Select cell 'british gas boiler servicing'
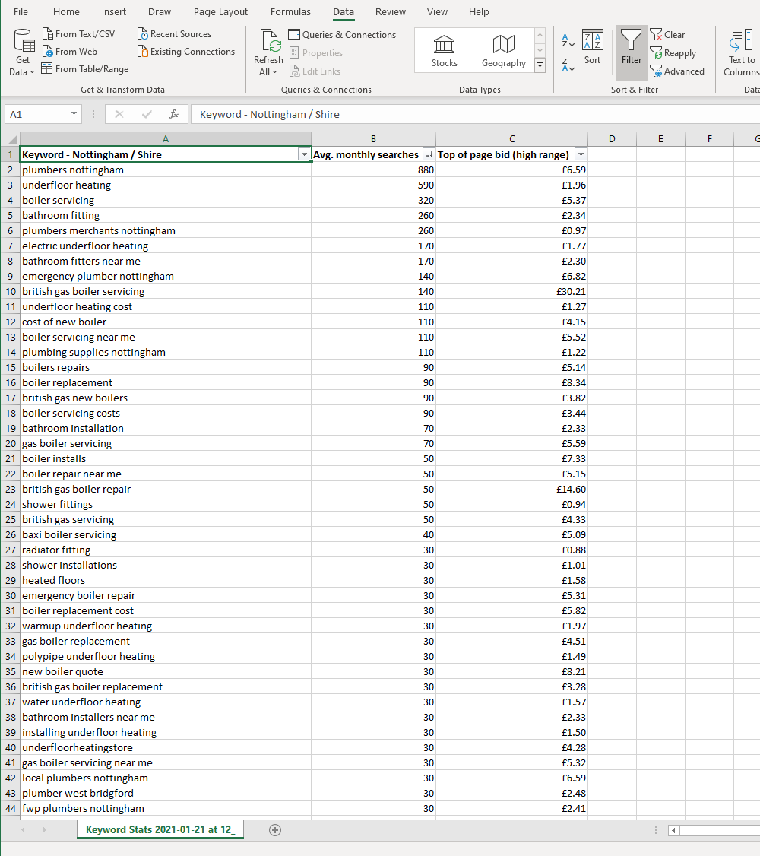 pyautogui.click(x=166, y=291)
